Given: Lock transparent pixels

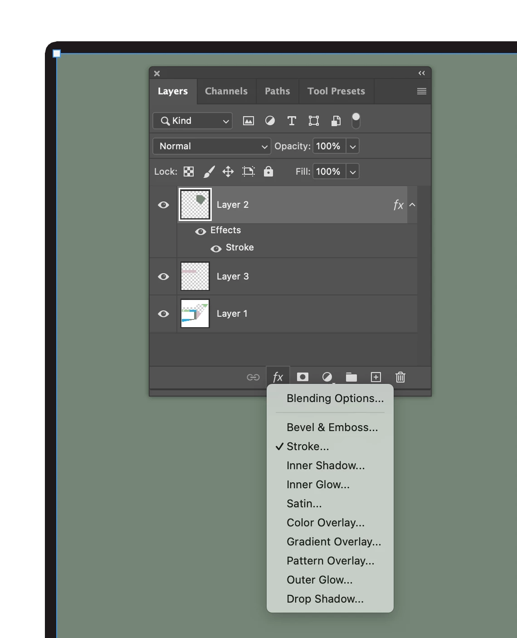Looking at the screenshot, I should [x=189, y=172].
